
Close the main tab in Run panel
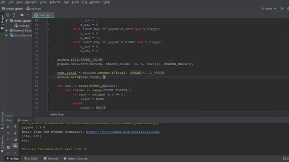pos(31,120)
